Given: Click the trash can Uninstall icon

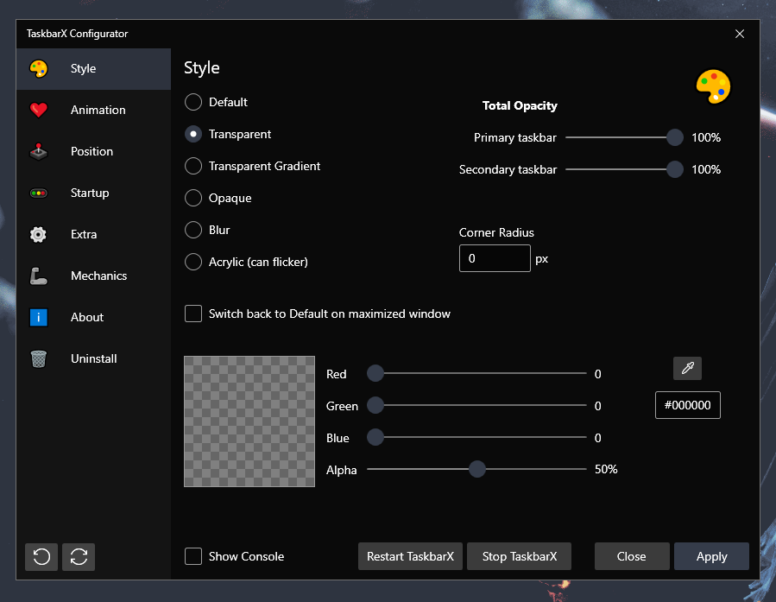Looking at the screenshot, I should [39, 358].
